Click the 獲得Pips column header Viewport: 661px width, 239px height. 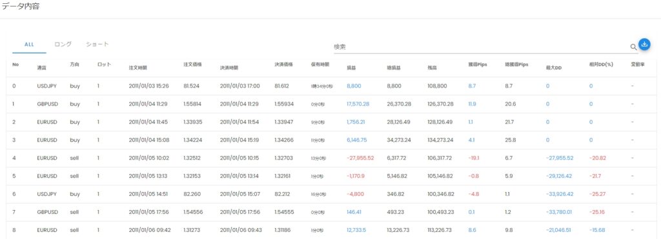pyautogui.click(x=478, y=64)
